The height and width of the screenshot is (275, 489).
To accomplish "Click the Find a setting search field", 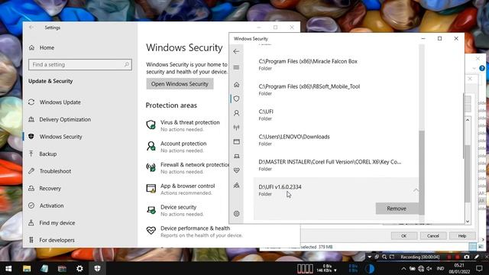I will [79, 64].
